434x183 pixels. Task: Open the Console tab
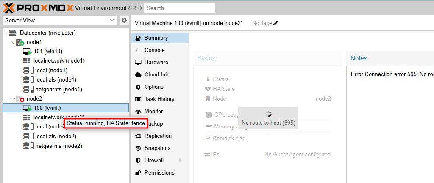160,50
